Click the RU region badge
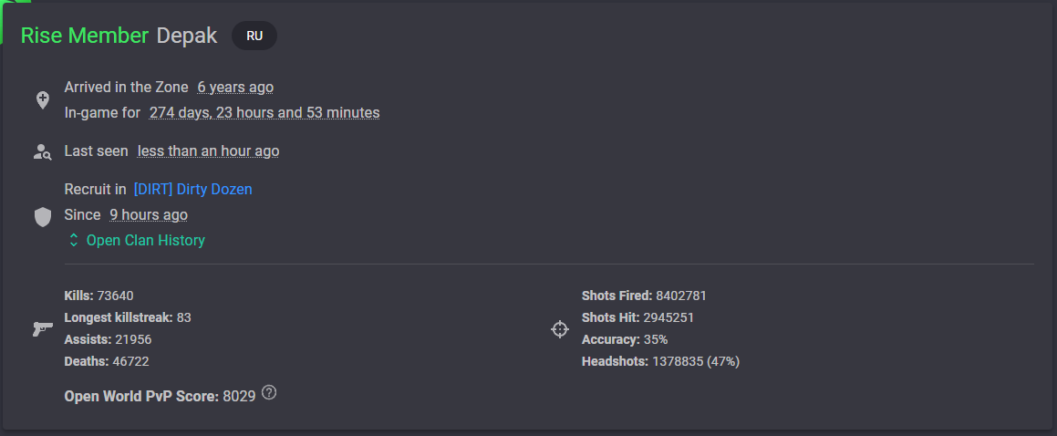 click(x=254, y=36)
